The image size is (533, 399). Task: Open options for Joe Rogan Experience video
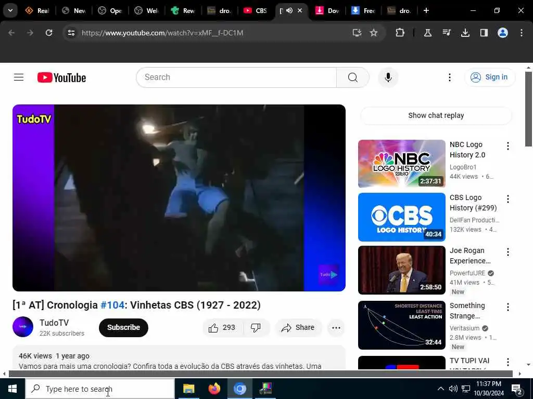508,252
